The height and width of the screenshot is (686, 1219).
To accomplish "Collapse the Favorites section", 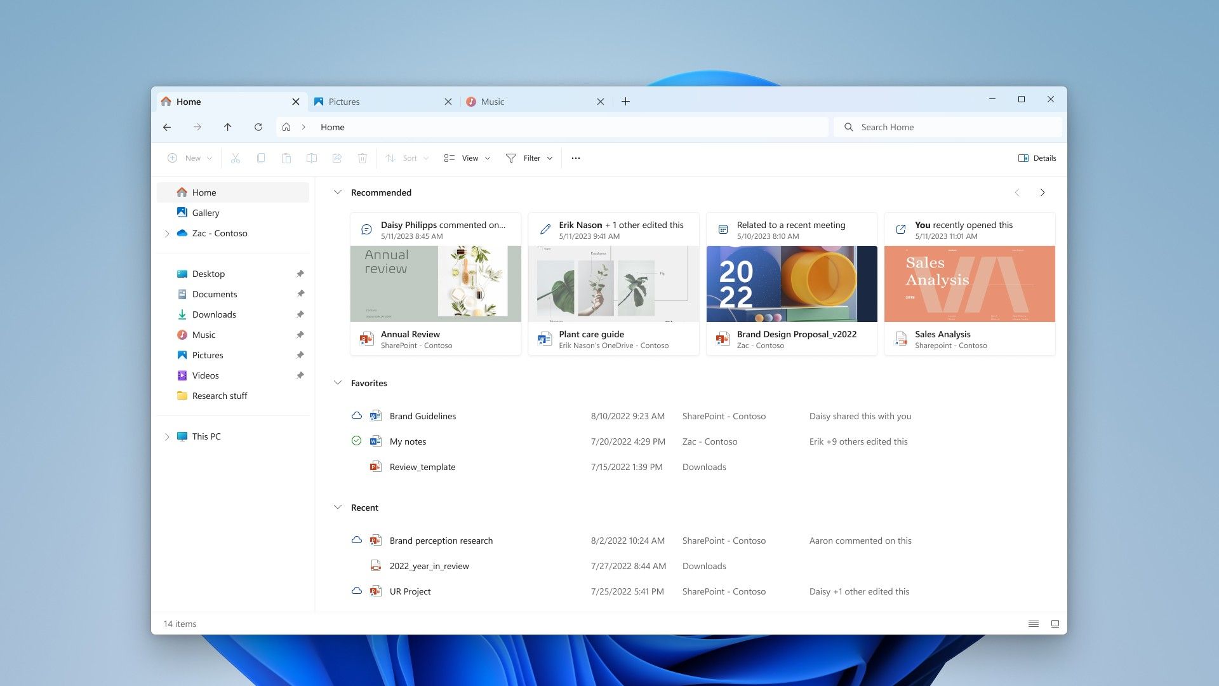I will click(x=338, y=383).
